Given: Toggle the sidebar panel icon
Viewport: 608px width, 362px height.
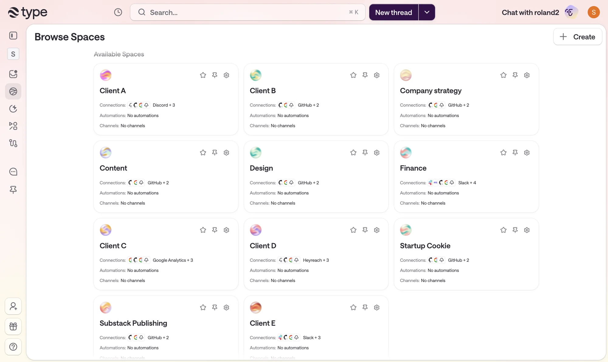Looking at the screenshot, I should coord(13,36).
